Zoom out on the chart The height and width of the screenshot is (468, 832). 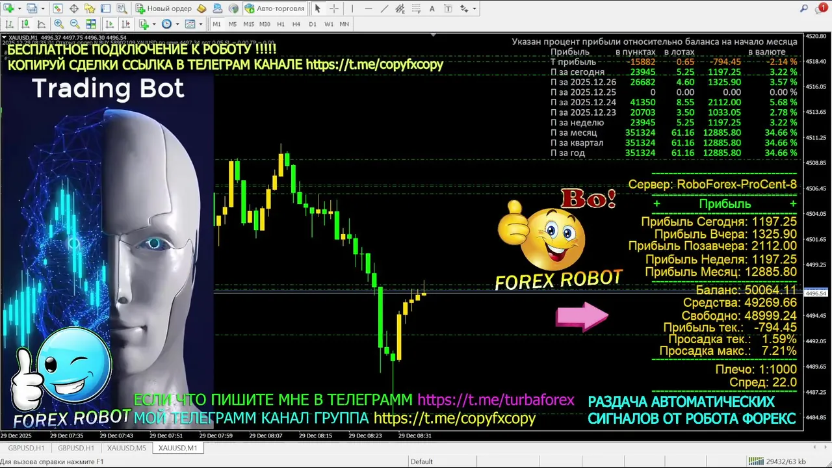point(75,24)
